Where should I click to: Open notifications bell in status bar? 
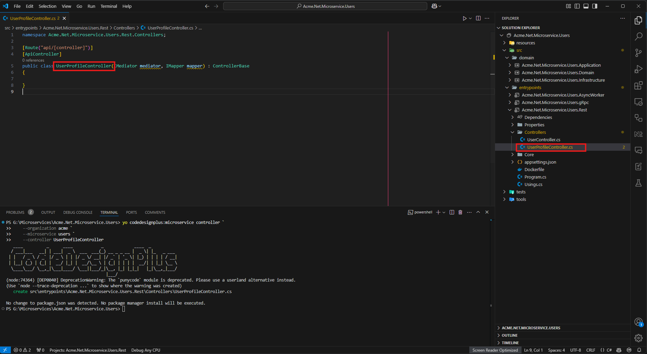tap(639, 350)
